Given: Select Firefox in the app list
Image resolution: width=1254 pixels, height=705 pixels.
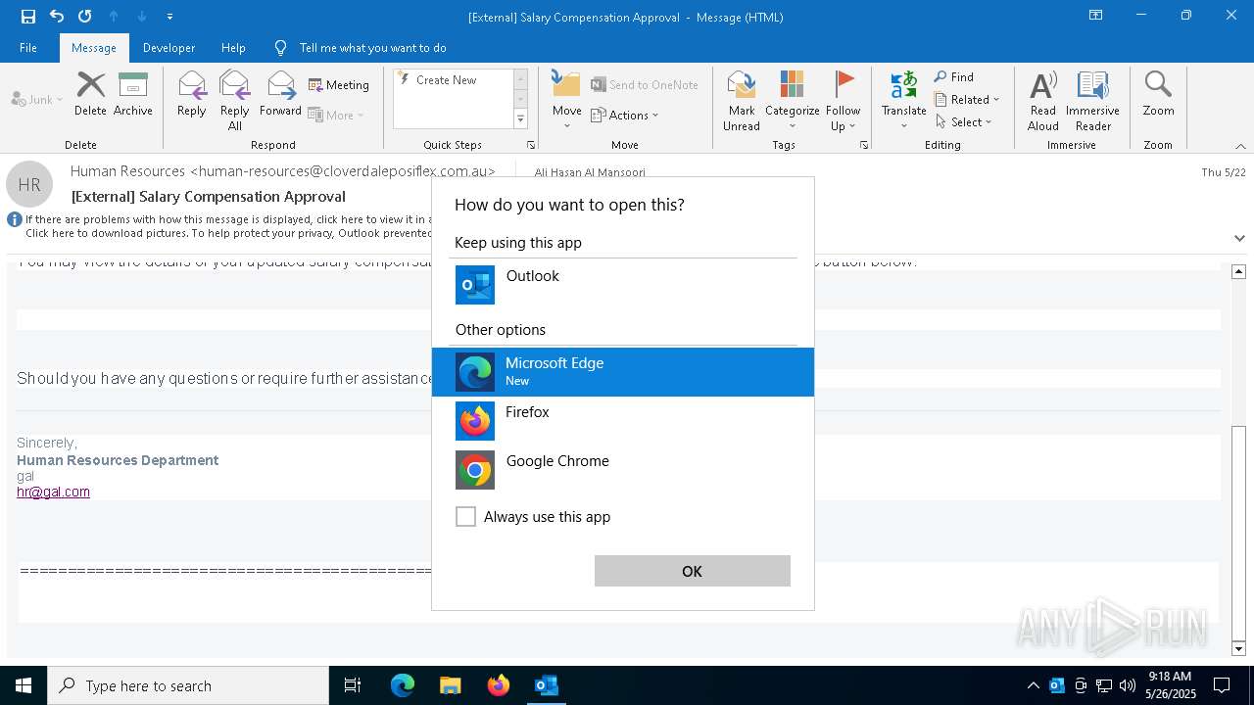Looking at the screenshot, I should point(622,421).
